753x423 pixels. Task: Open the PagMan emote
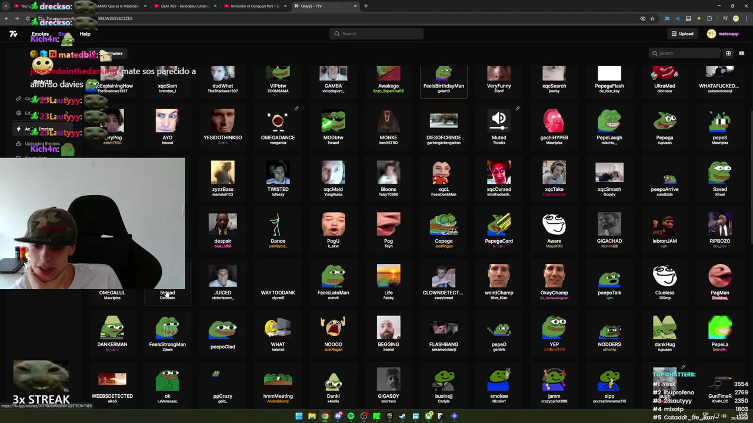720,281
